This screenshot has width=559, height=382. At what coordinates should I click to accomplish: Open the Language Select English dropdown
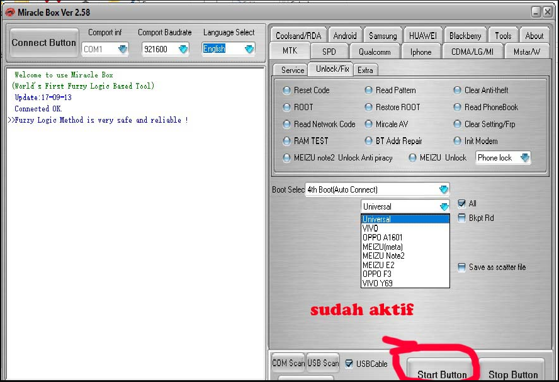pos(229,48)
